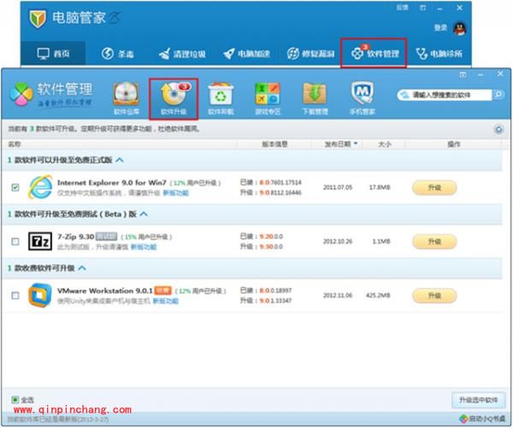Viewport: 513px width, 428px height.
Task: Click 升级 button for 7-Zip 9.30
Action: (434, 242)
